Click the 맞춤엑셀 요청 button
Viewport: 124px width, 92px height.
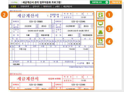[99, 2]
